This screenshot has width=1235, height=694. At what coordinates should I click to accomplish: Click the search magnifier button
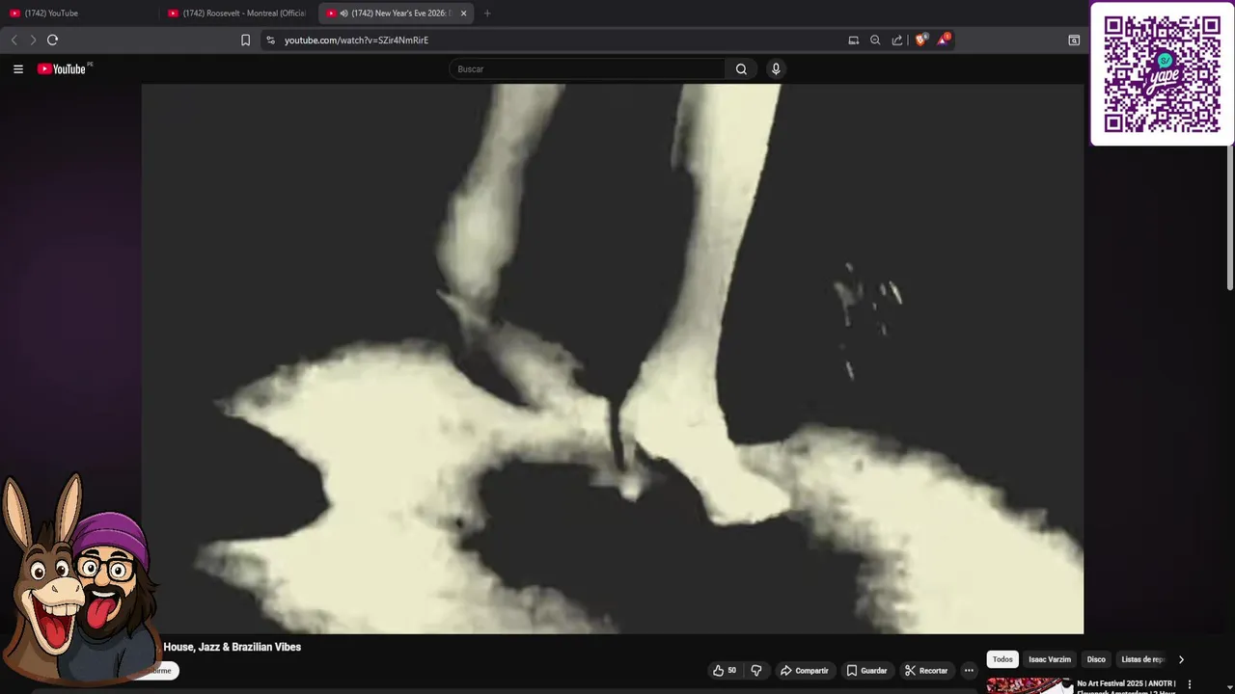pos(741,68)
